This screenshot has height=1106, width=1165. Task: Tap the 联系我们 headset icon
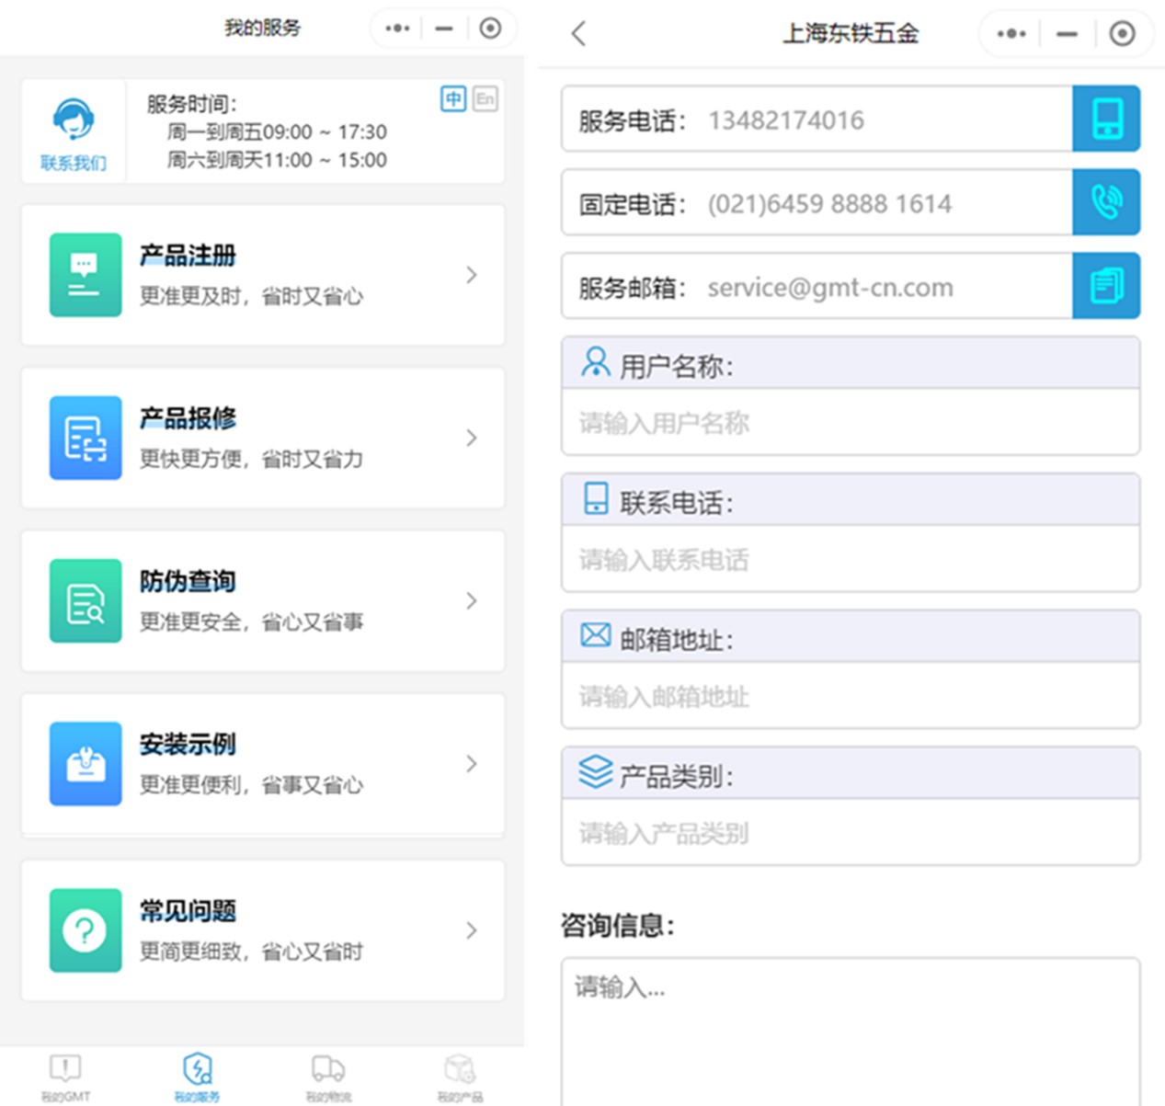(x=73, y=120)
